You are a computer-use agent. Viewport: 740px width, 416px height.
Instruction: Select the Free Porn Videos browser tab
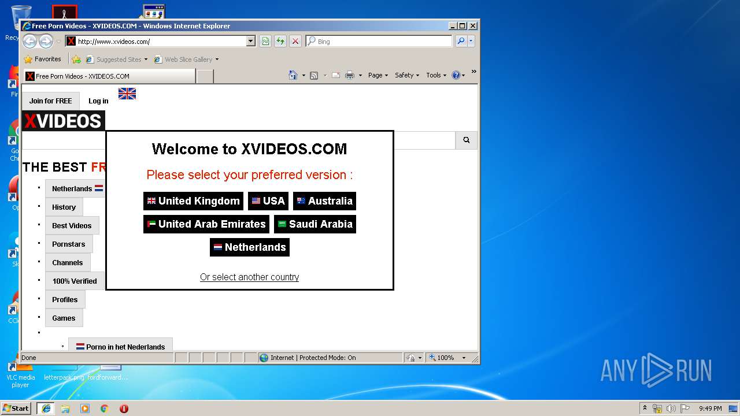click(x=109, y=76)
